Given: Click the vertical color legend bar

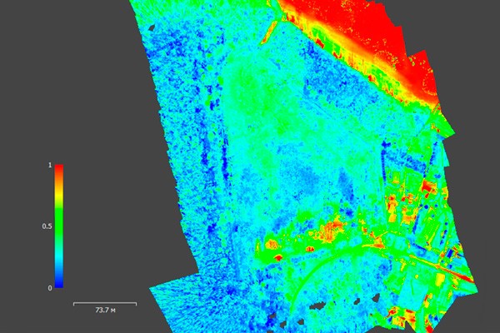Looking at the screenshot, I should tap(59, 226).
